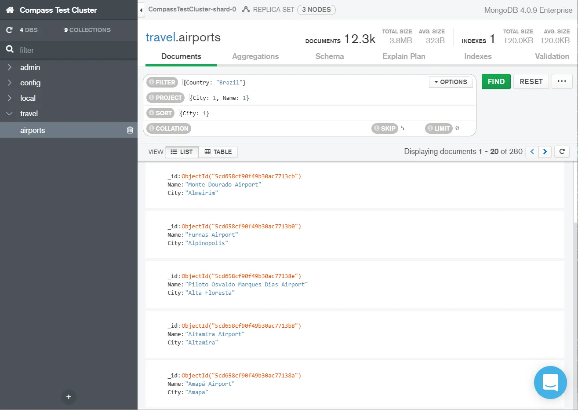The height and width of the screenshot is (410, 578).
Task: Click the RESET button
Action: 531,81
